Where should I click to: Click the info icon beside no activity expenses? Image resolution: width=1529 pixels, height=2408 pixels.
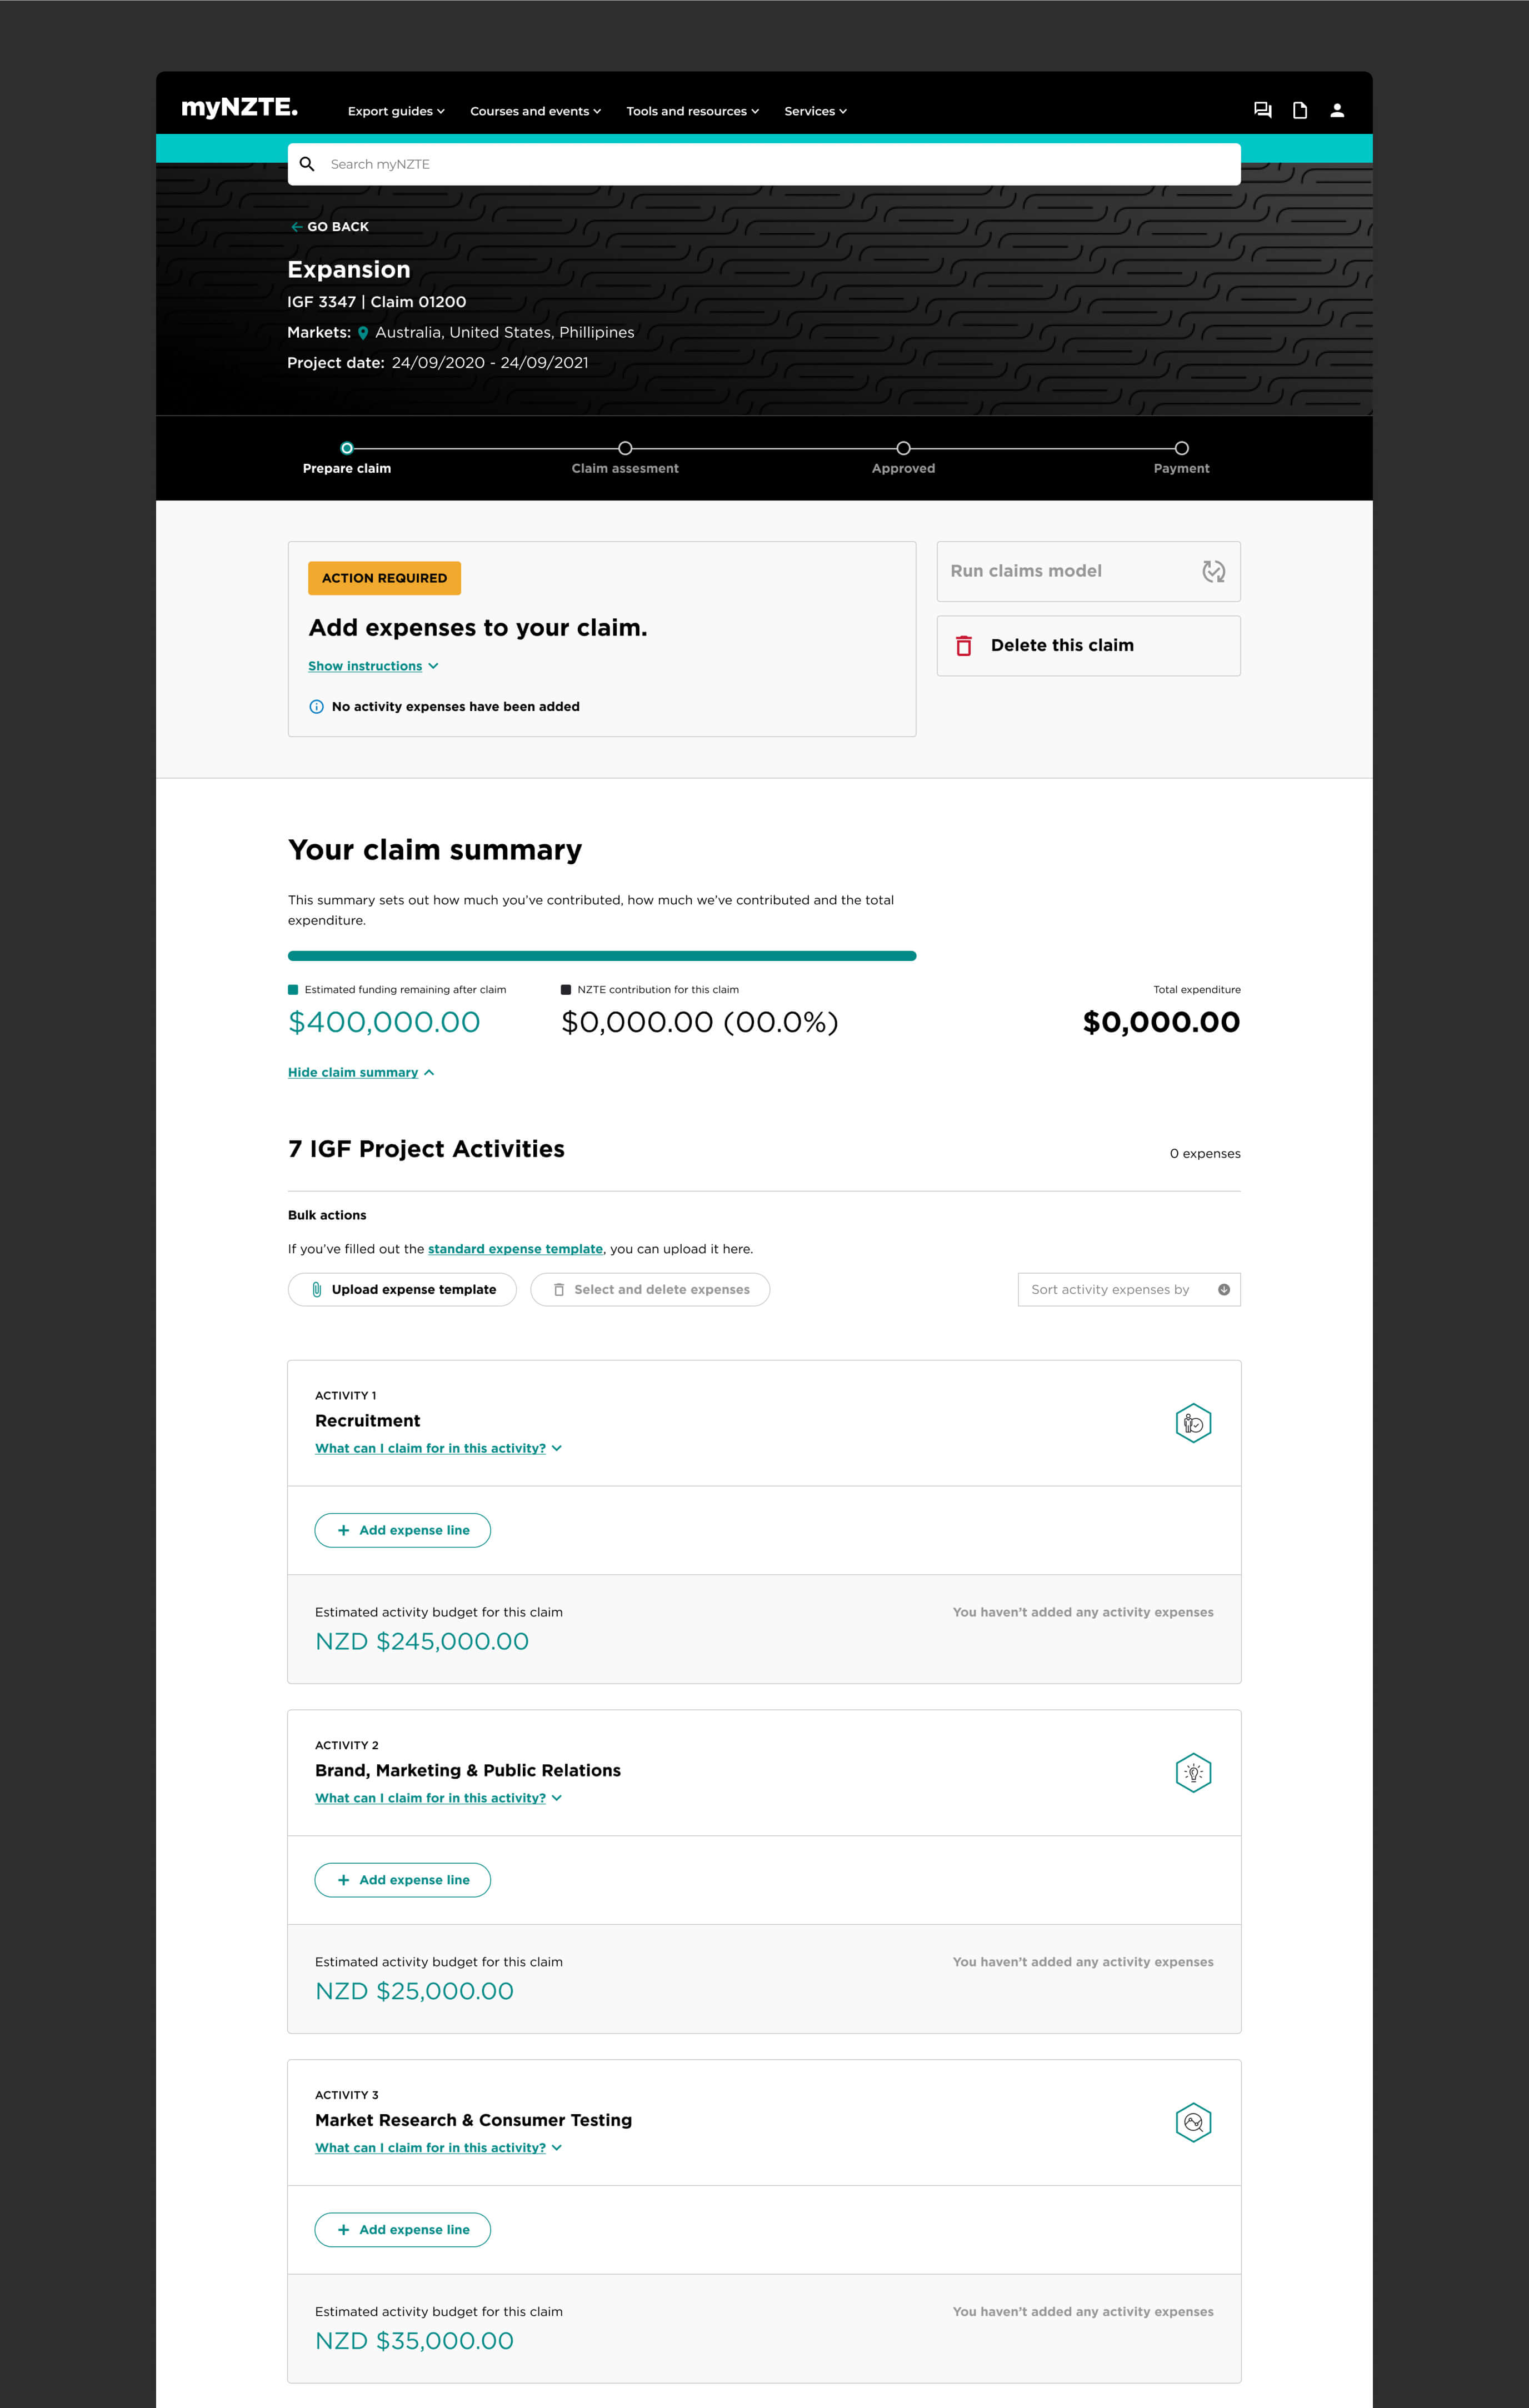tap(316, 707)
